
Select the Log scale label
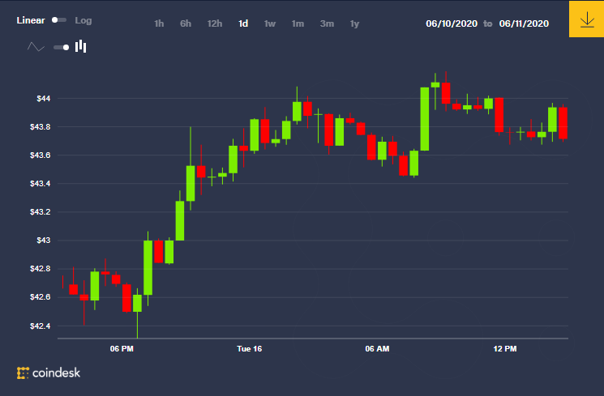(x=84, y=20)
